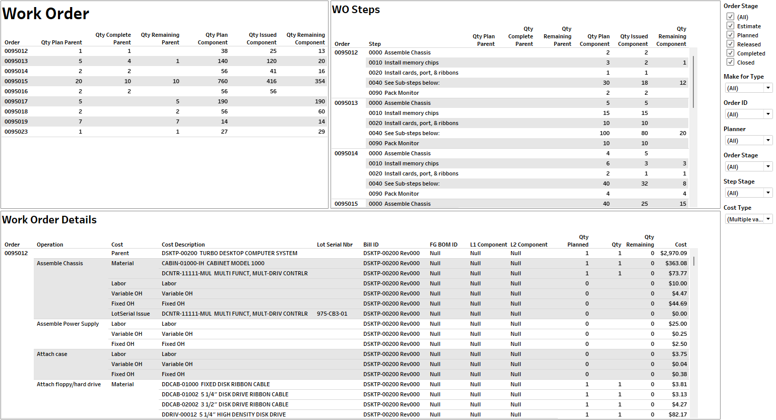
Task: Select the Attach floppy/hard drive operation
Action: pyautogui.click(x=69, y=384)
